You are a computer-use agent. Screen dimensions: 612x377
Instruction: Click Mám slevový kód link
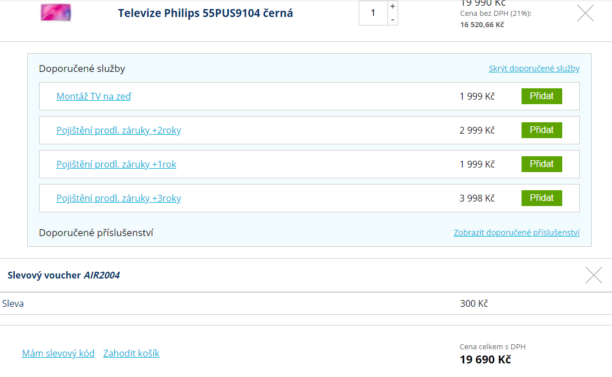[x=58, y=354]
